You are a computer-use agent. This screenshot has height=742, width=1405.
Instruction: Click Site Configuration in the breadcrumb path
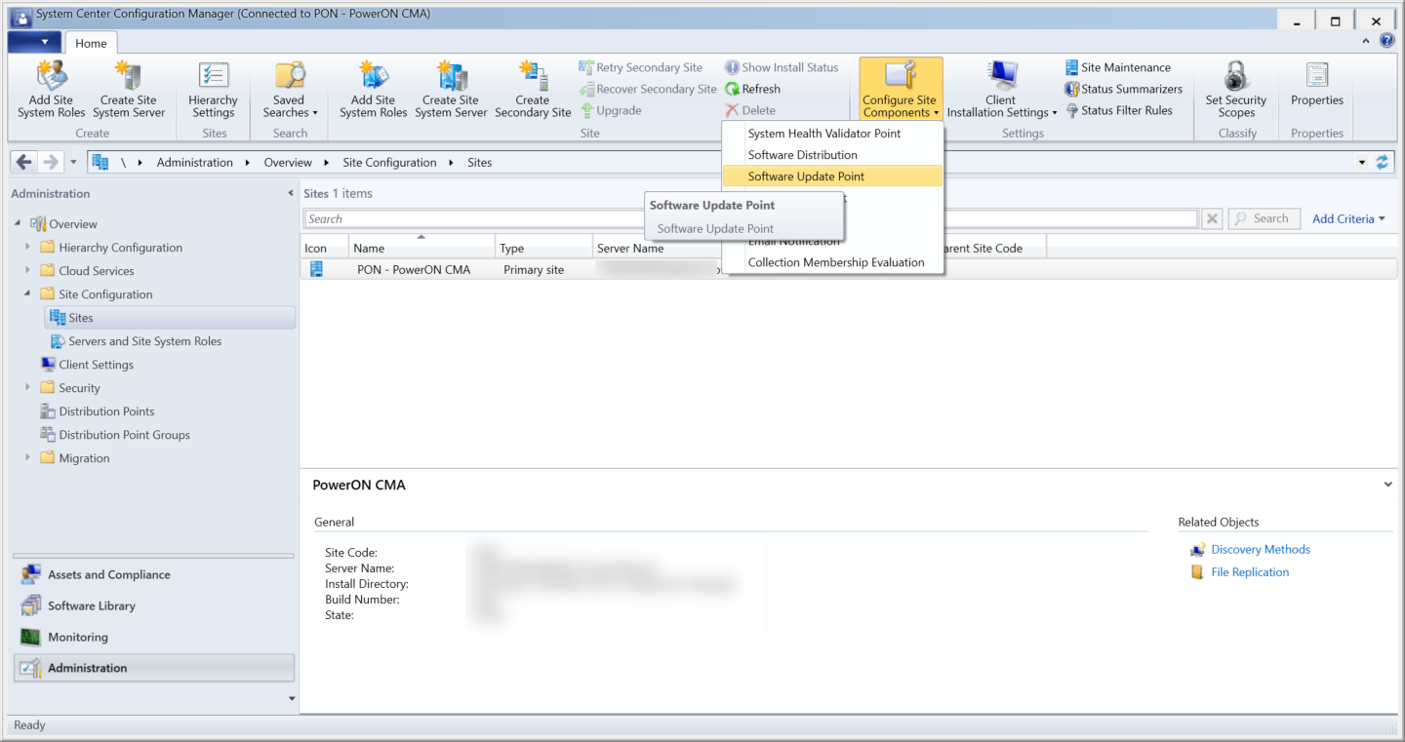(389, 163)
